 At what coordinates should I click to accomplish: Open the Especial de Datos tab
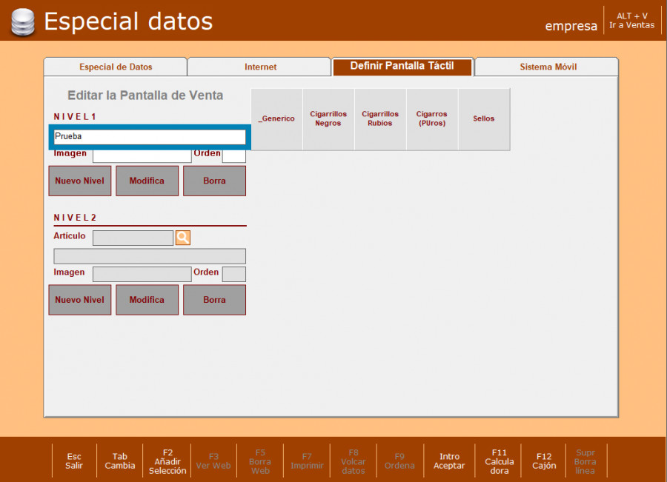click(116, 67)
